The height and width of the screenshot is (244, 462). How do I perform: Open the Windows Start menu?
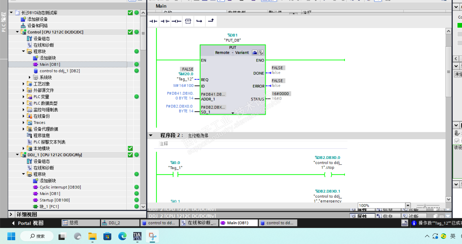[11, 236]
